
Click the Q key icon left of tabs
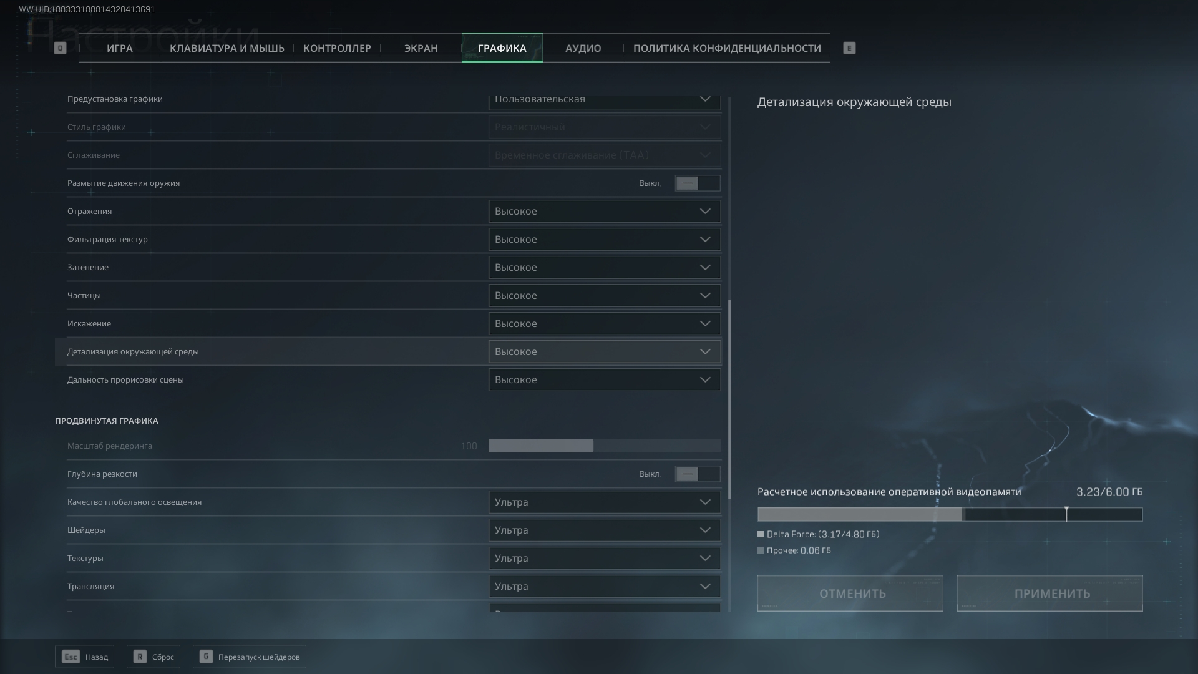click(60, 48)
